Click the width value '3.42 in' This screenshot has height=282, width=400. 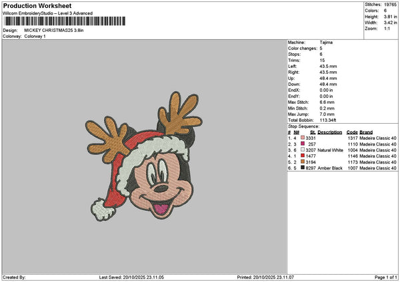(x=390, y=23)
